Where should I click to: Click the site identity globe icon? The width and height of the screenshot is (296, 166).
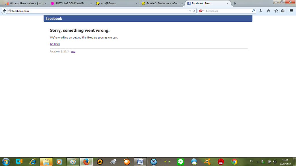click(10, 11)
